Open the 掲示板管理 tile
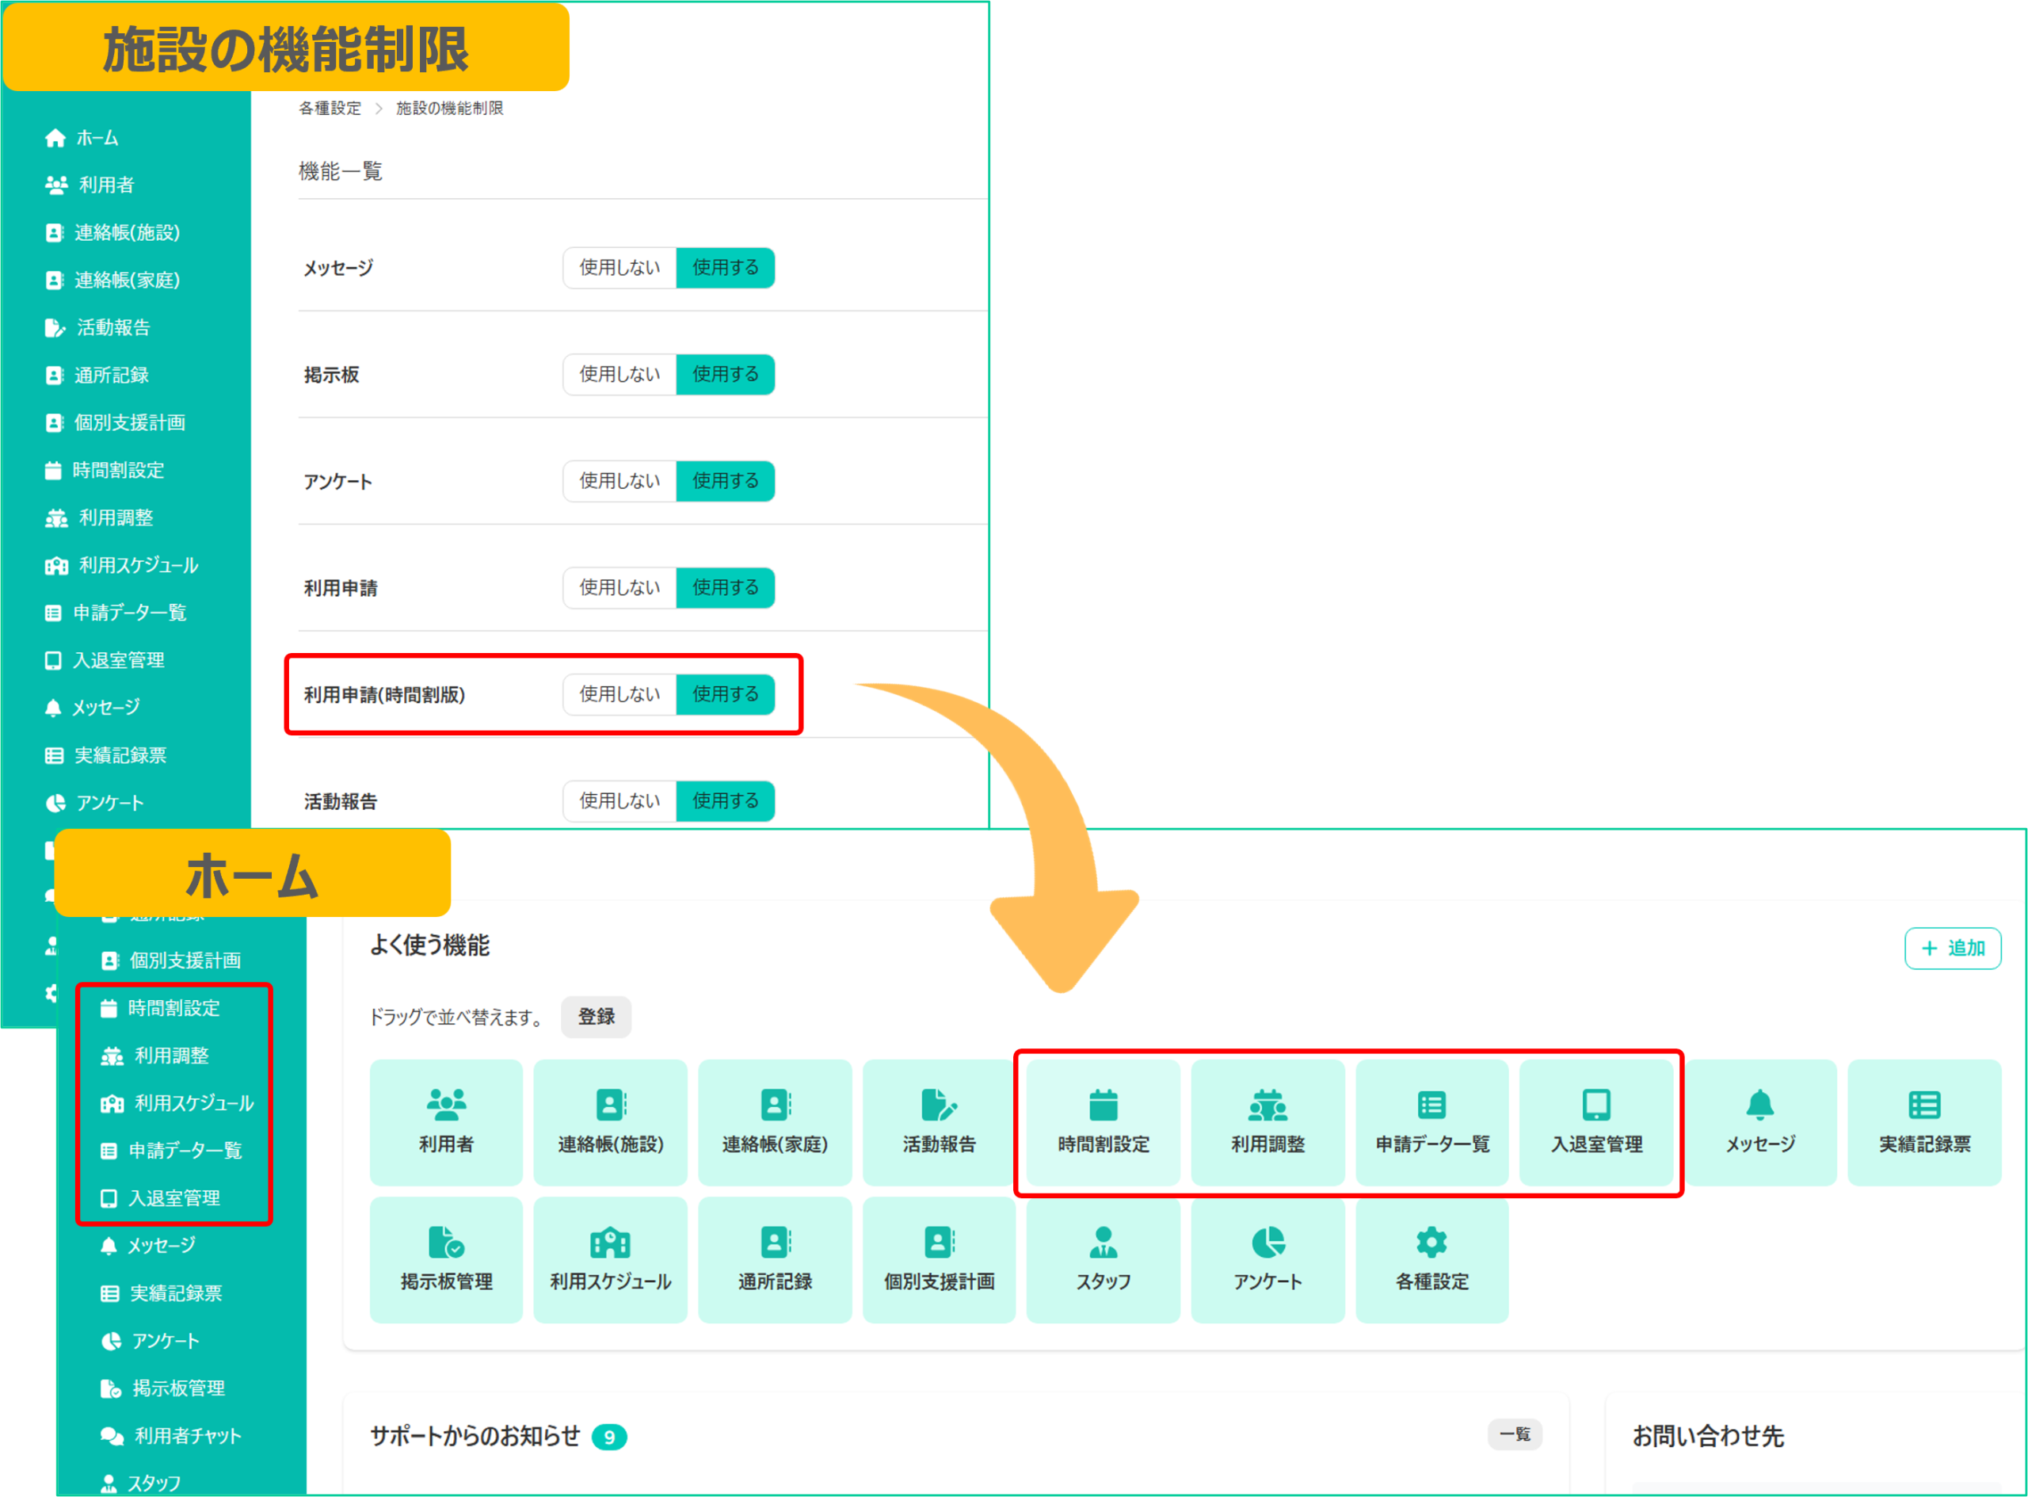 pos(446,1259)
